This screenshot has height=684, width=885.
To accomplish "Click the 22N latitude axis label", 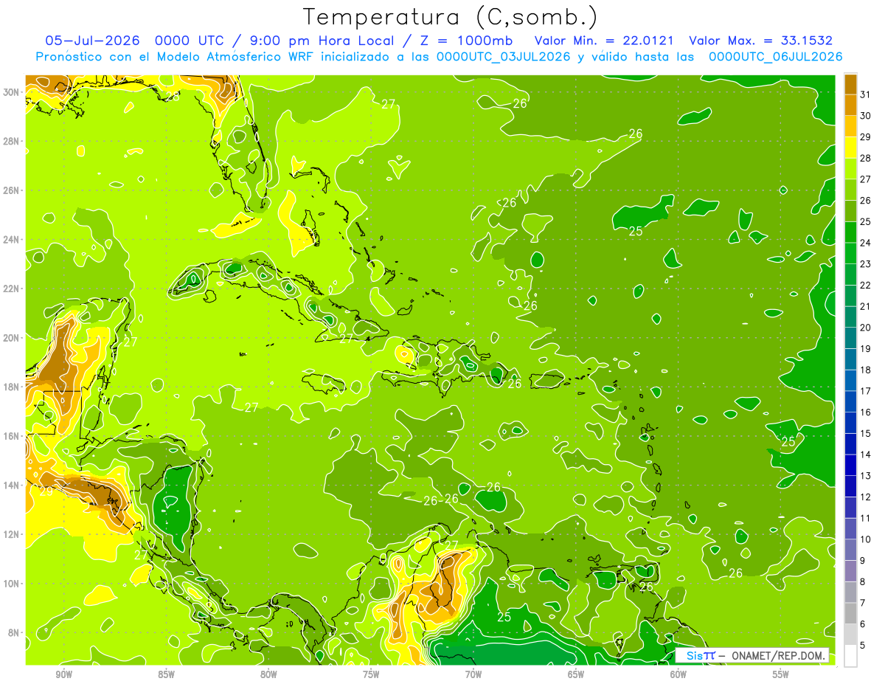I will pyautogui.click(x=12, y=289).
